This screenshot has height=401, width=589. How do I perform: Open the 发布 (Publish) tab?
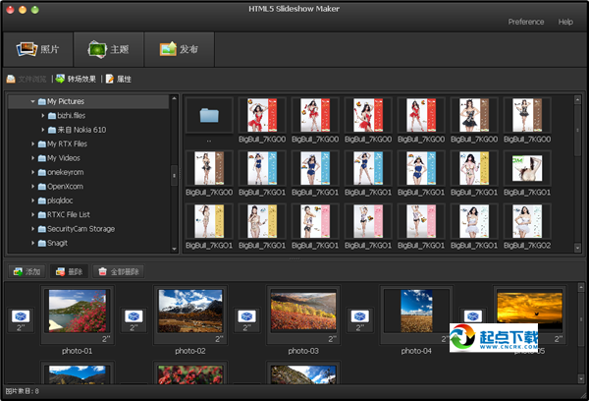pos(179,48)
